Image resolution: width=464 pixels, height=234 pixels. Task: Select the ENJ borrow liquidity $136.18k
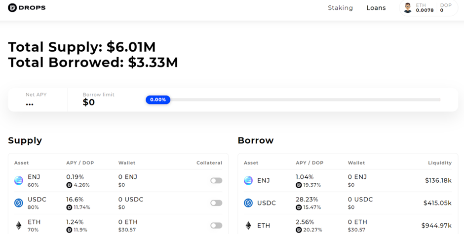(438, 181)
